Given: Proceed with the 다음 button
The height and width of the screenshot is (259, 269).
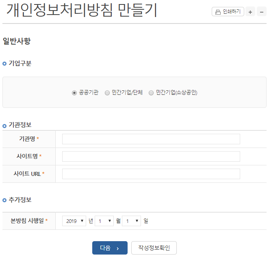Looking at the screenshot, I should (x=110, y=248).
